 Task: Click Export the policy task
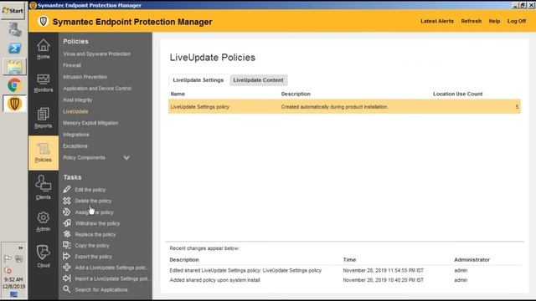[93, 257]
